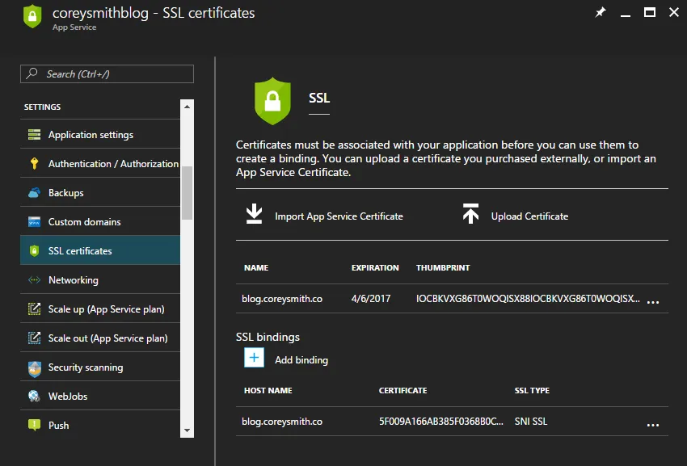Click the SSL TYPE column header
The width and height of the screenshot is (687, 466).
coord(532,390)
